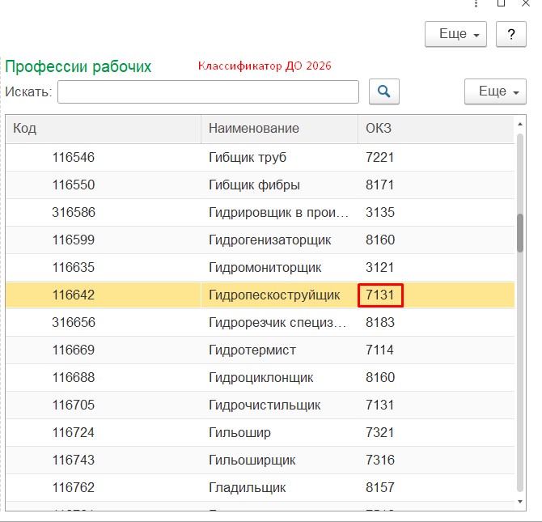Click the vertical scrollbar thumb

coord(520,233)
